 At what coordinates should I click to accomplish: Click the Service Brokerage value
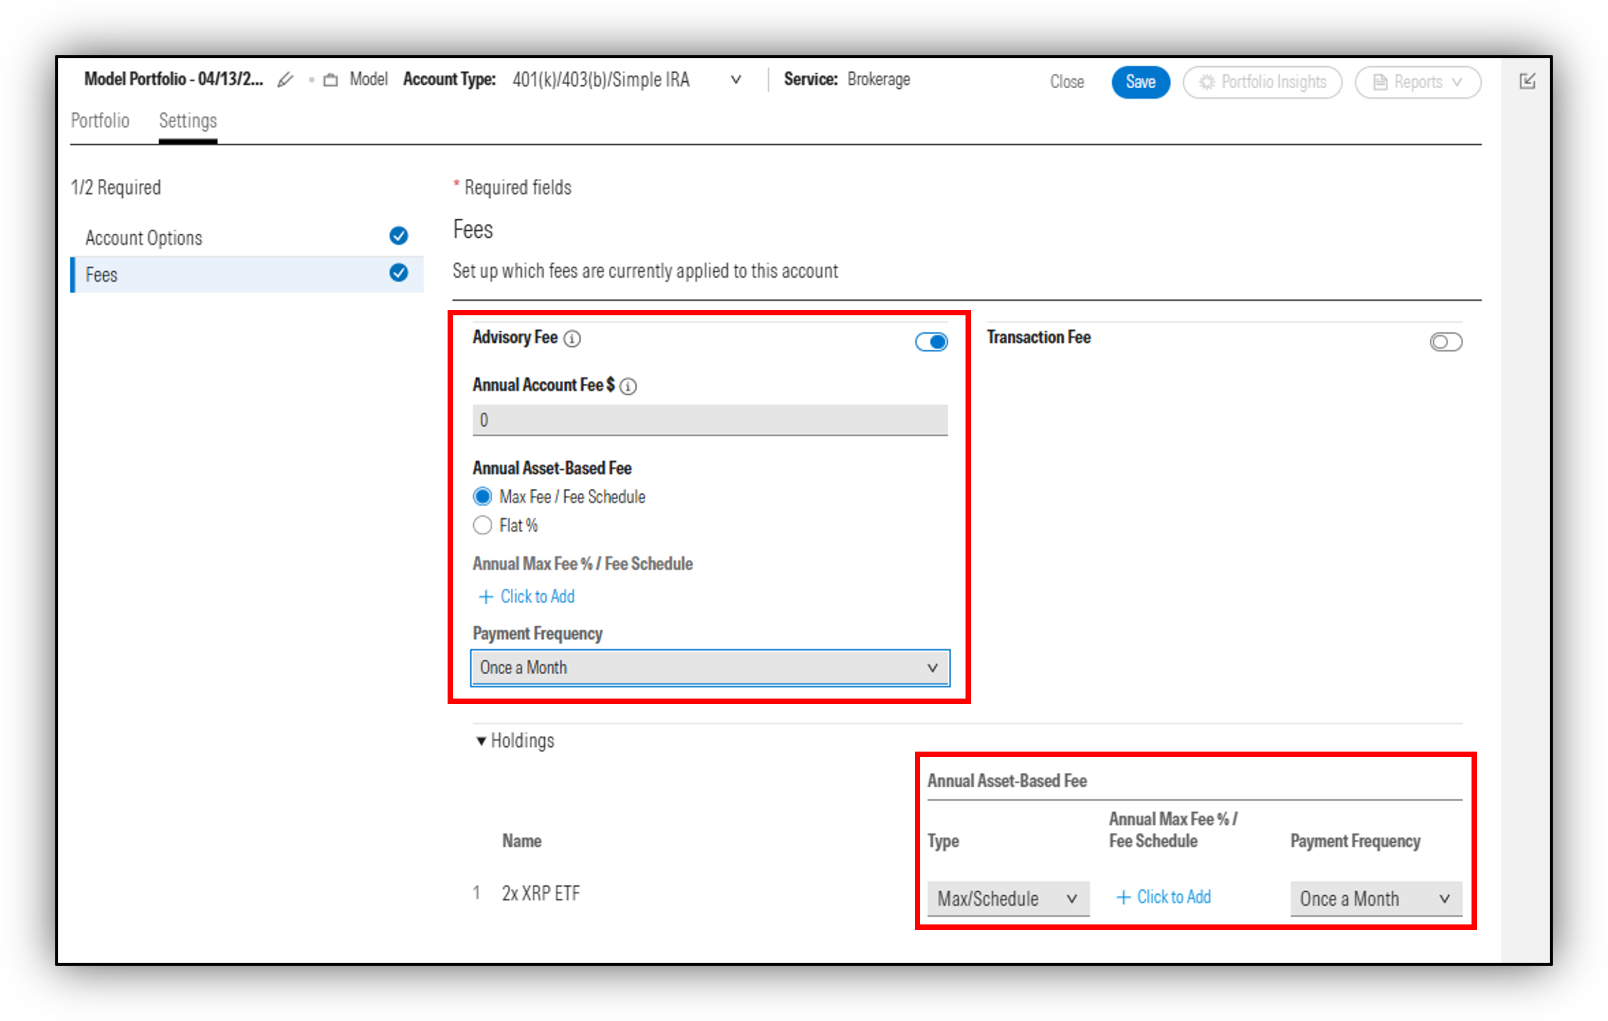tap(878, 79)
